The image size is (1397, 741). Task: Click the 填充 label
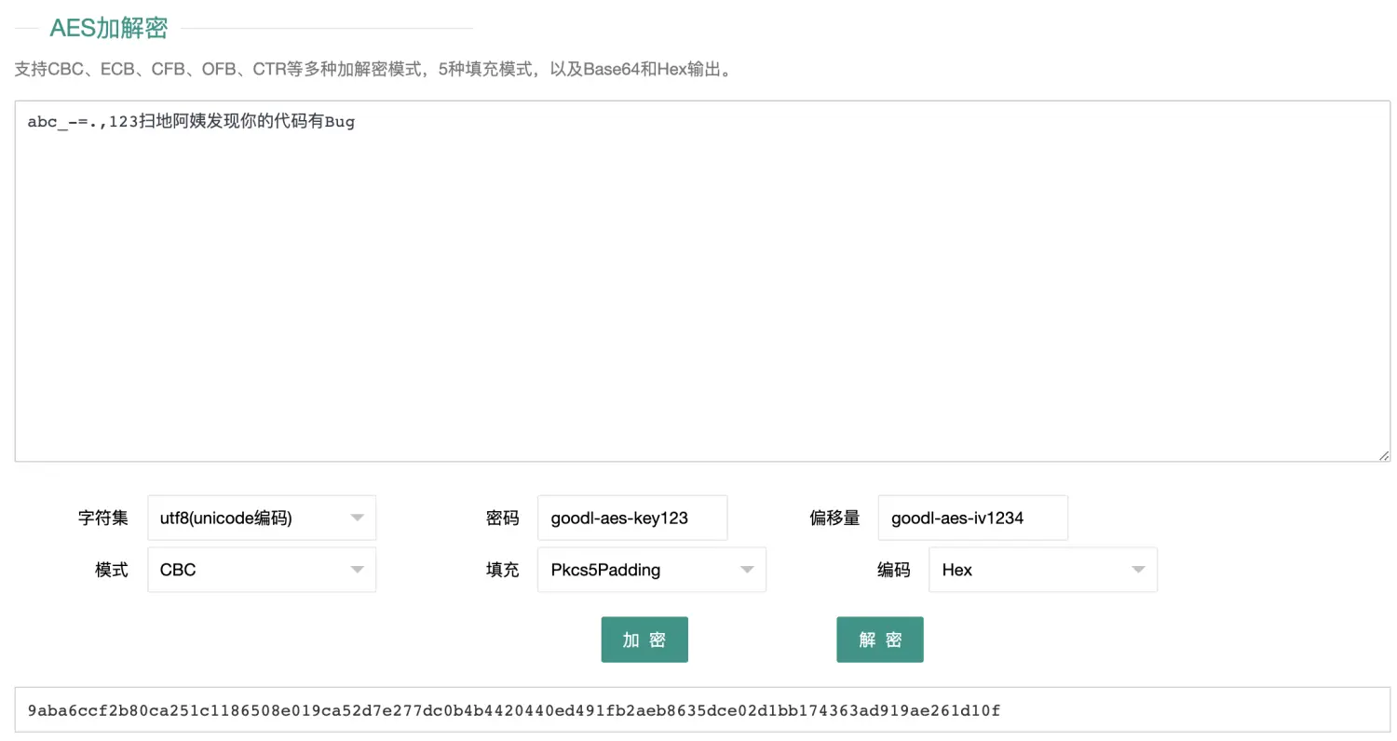(502, 570)
